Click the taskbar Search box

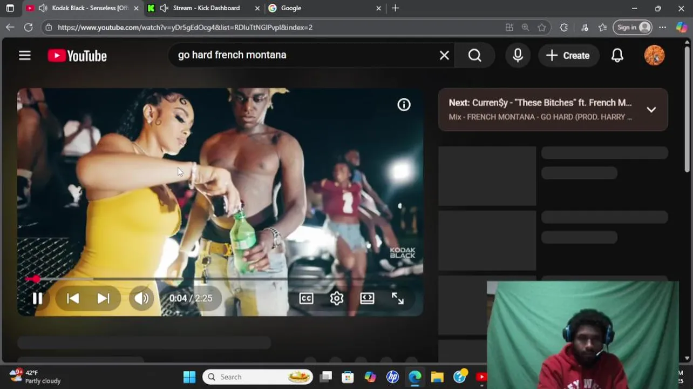pos(258,377)
